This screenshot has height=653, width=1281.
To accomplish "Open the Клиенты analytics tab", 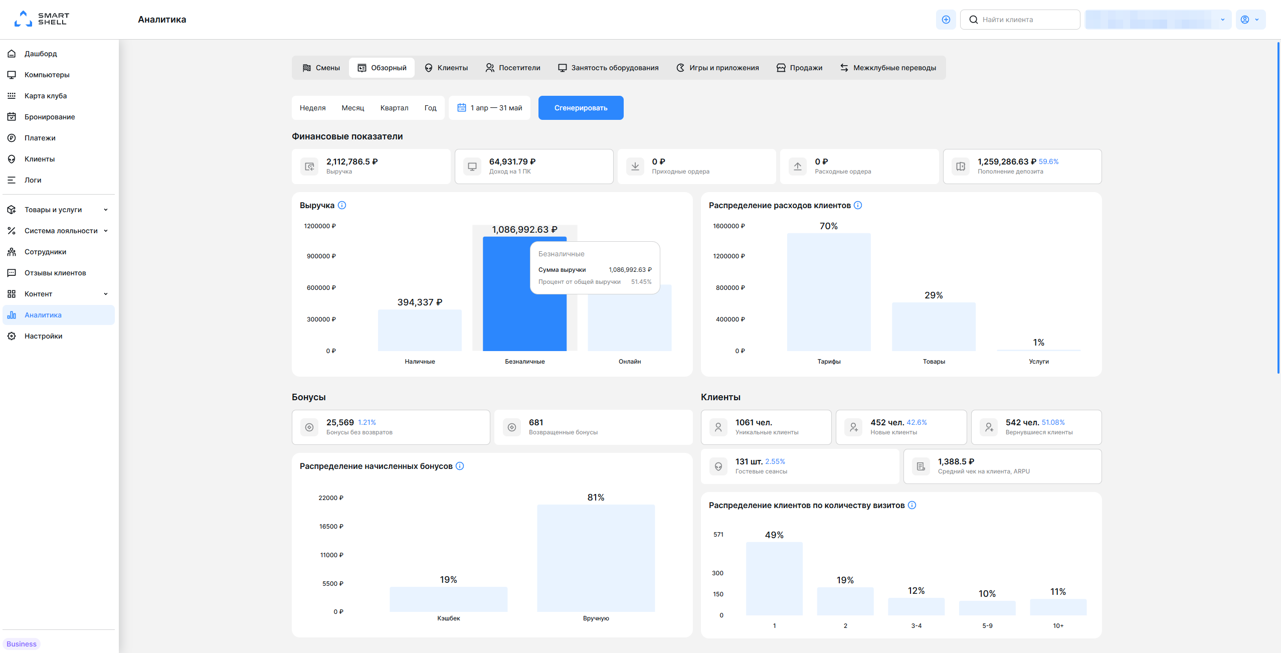I will click(x=446, y=68).
